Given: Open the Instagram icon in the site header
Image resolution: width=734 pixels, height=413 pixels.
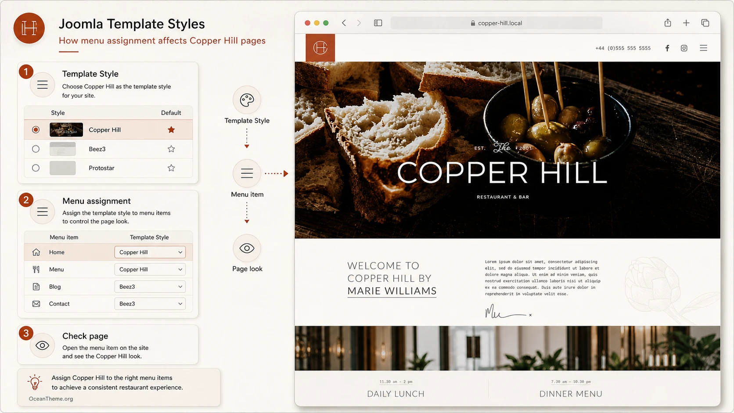Looking at the screenshot, I should [684, 48].
